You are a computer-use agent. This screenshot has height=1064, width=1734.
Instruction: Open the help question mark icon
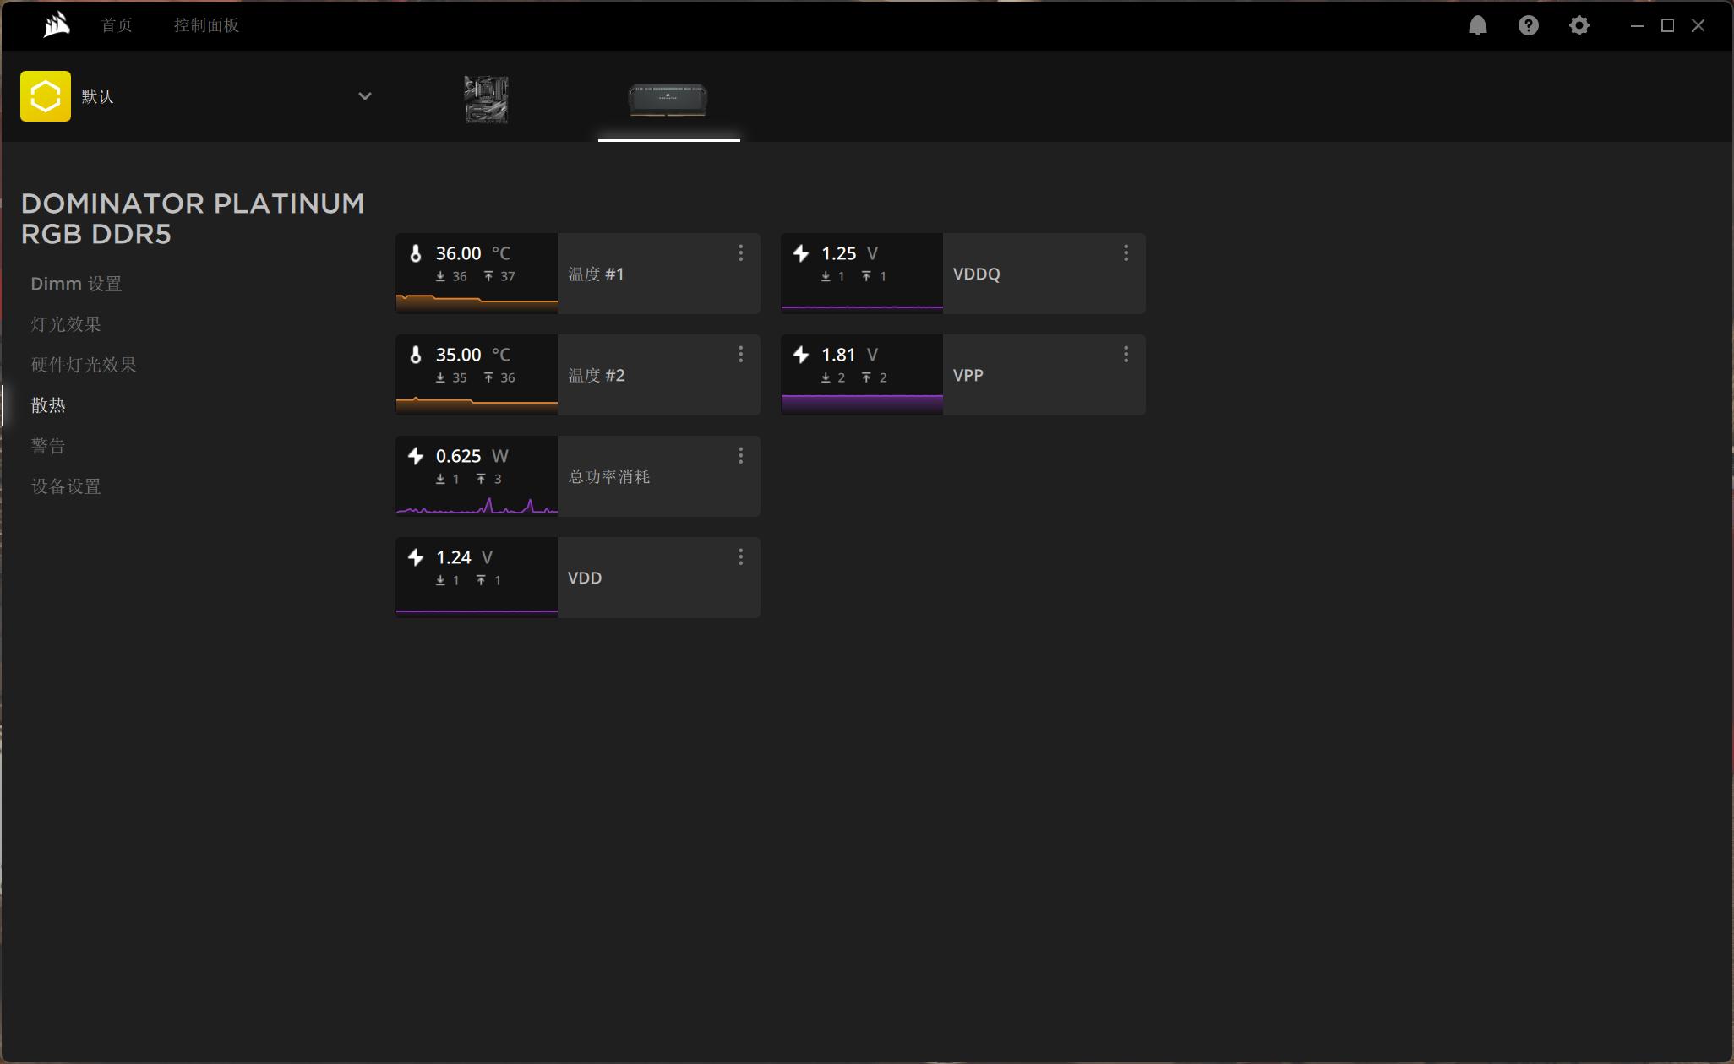click(1528, 25)
